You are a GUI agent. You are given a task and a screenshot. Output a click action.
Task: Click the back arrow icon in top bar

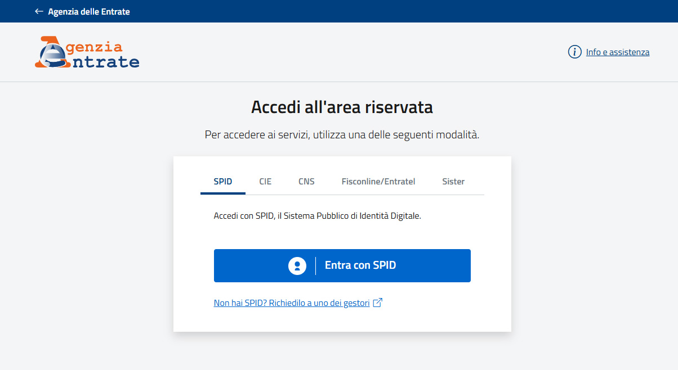[39, 11]
